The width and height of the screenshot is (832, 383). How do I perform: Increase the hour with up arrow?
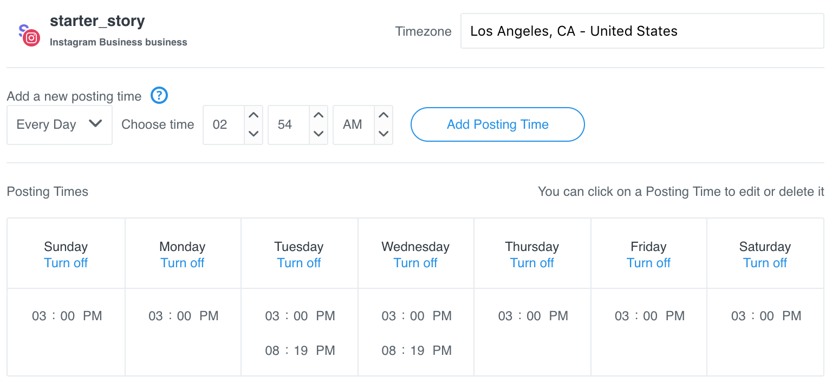point(253,115)
